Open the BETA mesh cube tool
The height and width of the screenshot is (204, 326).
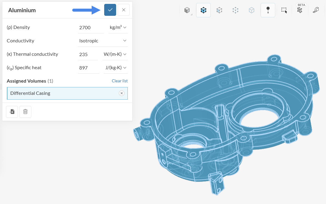(x=300, y=10)
